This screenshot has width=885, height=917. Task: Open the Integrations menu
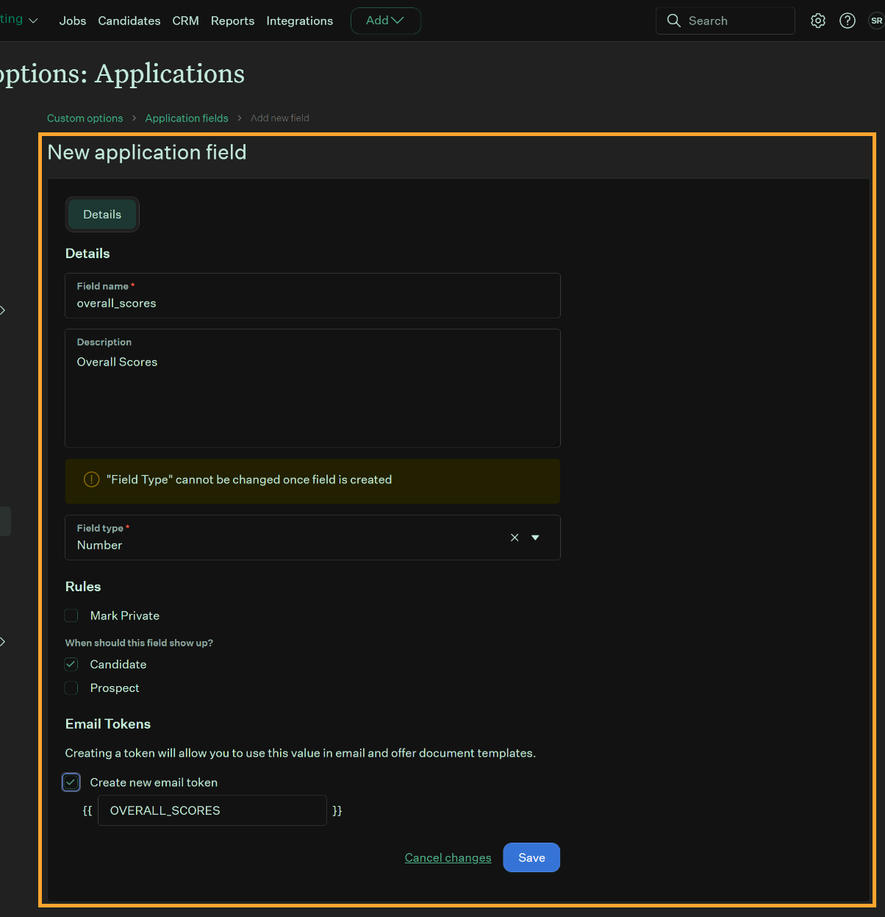pyautogui.click(x=300, y=21)
